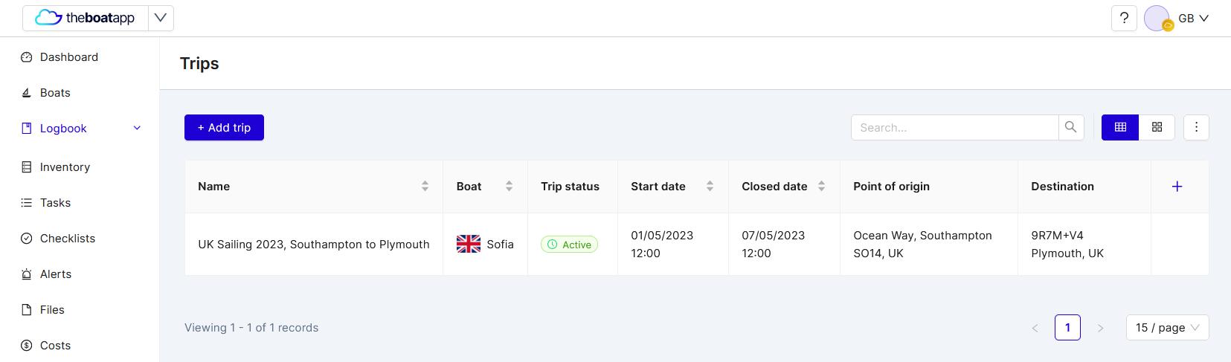The image size is (1231, 362).
Task: Sort by Boat column arrows
Action: click(509, 187)
